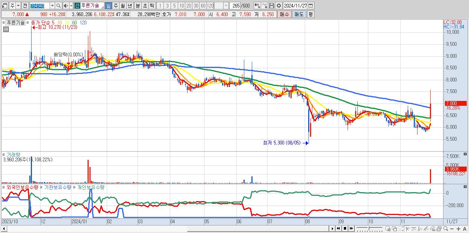The image size is (469, 233).
Task: Choose the 3 interval button
Action: [167, 6]
